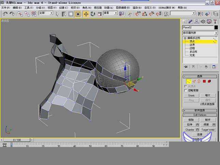The width and height of the screenshot is (220, 165).
Task: Select the 边界 sub-object in modifier stack
Action: 192,45
